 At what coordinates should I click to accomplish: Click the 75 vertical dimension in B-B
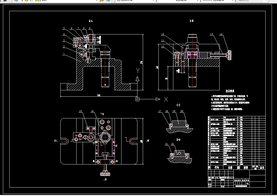pyautogui.click(x=167, y=78)
